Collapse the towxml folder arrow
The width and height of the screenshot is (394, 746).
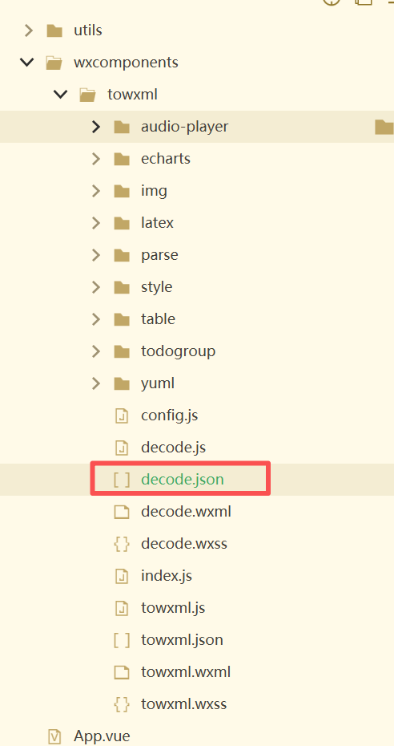coord(61,94)
